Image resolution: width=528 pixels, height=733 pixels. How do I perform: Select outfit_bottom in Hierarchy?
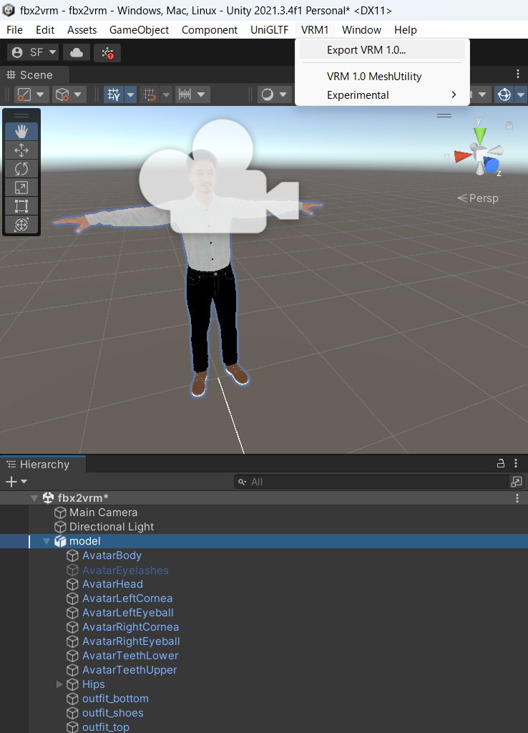click(115, 699)
